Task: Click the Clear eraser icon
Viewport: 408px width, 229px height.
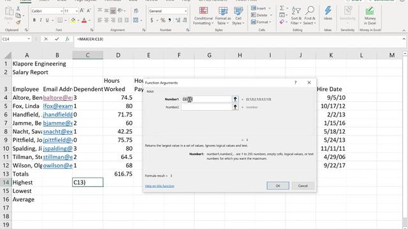Action: 282,22
